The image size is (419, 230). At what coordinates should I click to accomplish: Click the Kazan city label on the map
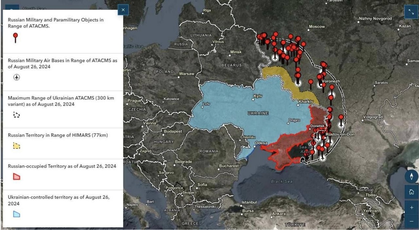click(405, 26)
